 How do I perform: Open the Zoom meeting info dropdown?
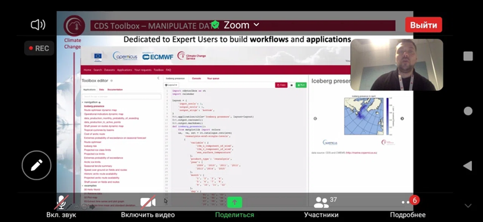pyautogui.click(x=241, y=25)
